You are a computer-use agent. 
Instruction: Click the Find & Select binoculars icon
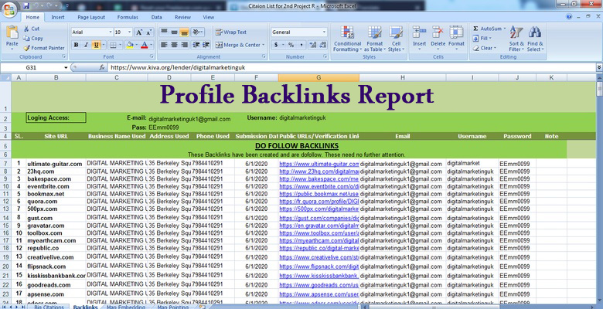(x=535, y=34)
